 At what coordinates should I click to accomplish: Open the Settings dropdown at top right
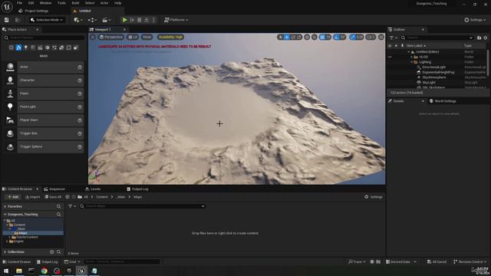475,20
